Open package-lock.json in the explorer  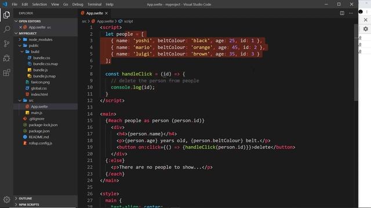[43, 125]
